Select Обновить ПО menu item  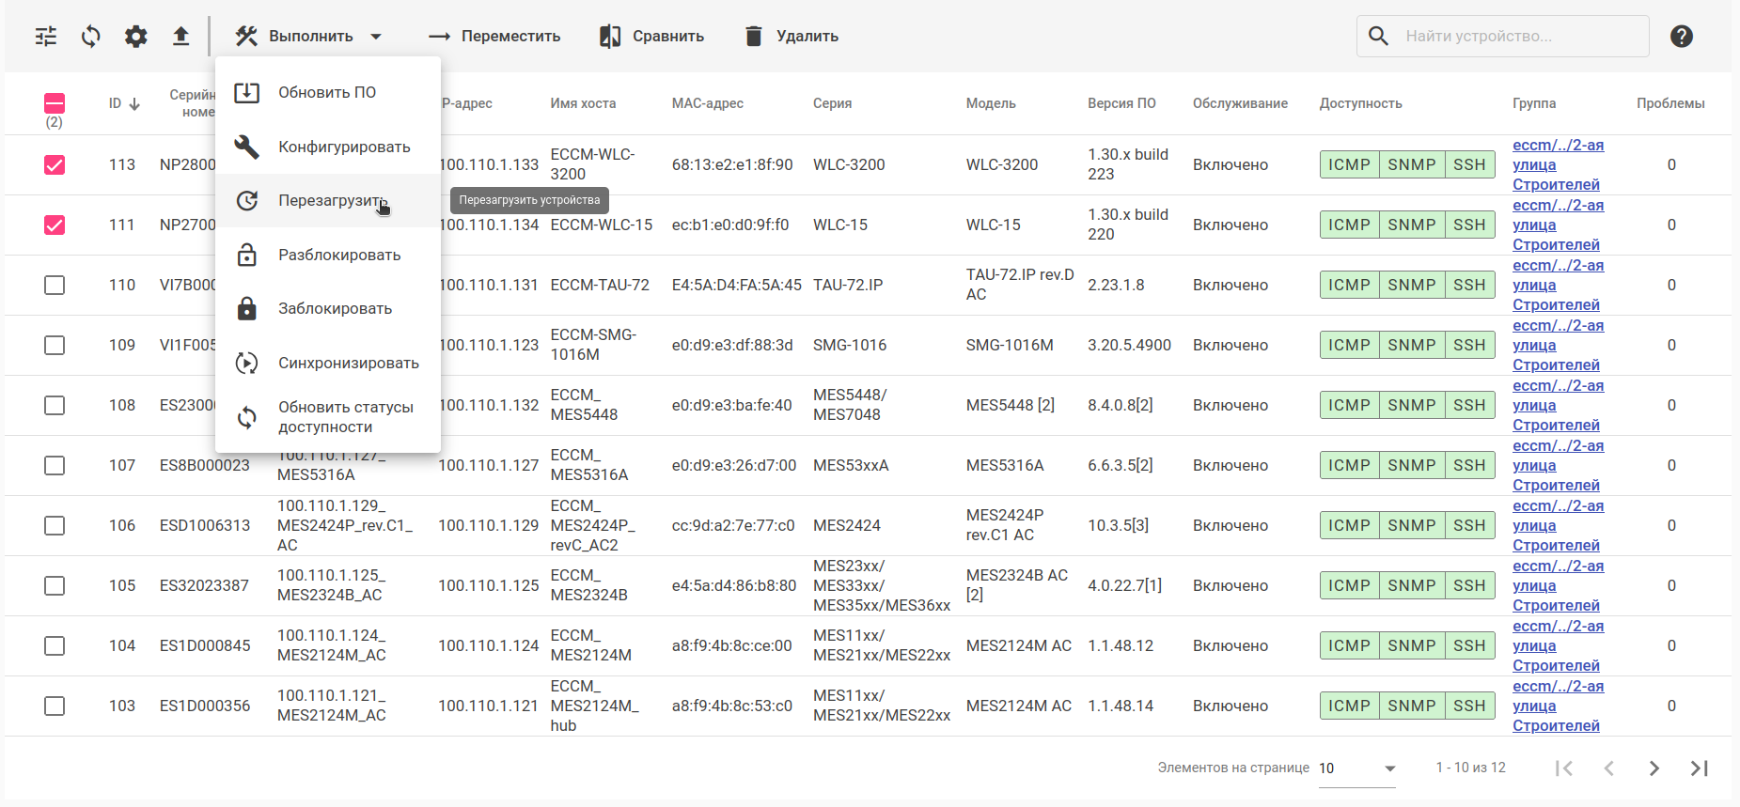[326, 93]
